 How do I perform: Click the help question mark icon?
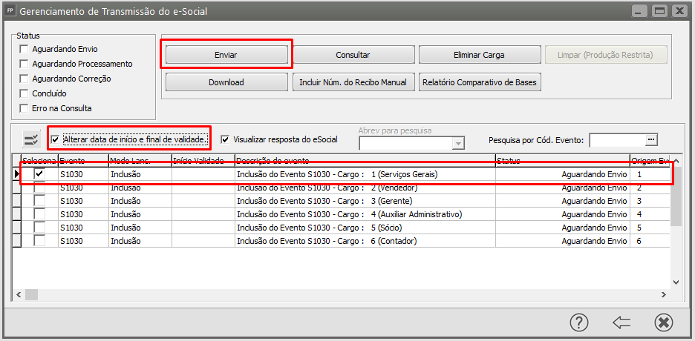tap(579, 322)
